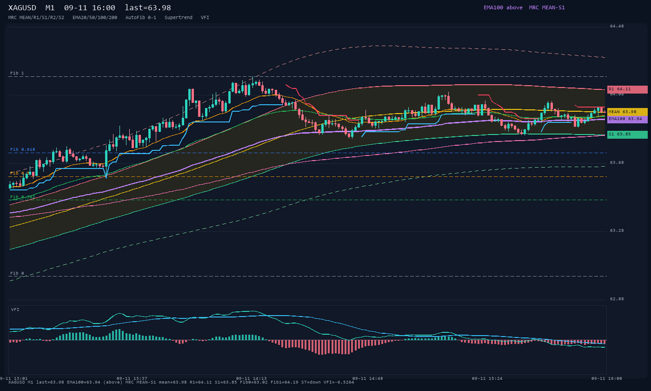Click the purple "EMA100 63.94" price tag
The height and width of the screenshot is (391, 651).
pos(627,119)
